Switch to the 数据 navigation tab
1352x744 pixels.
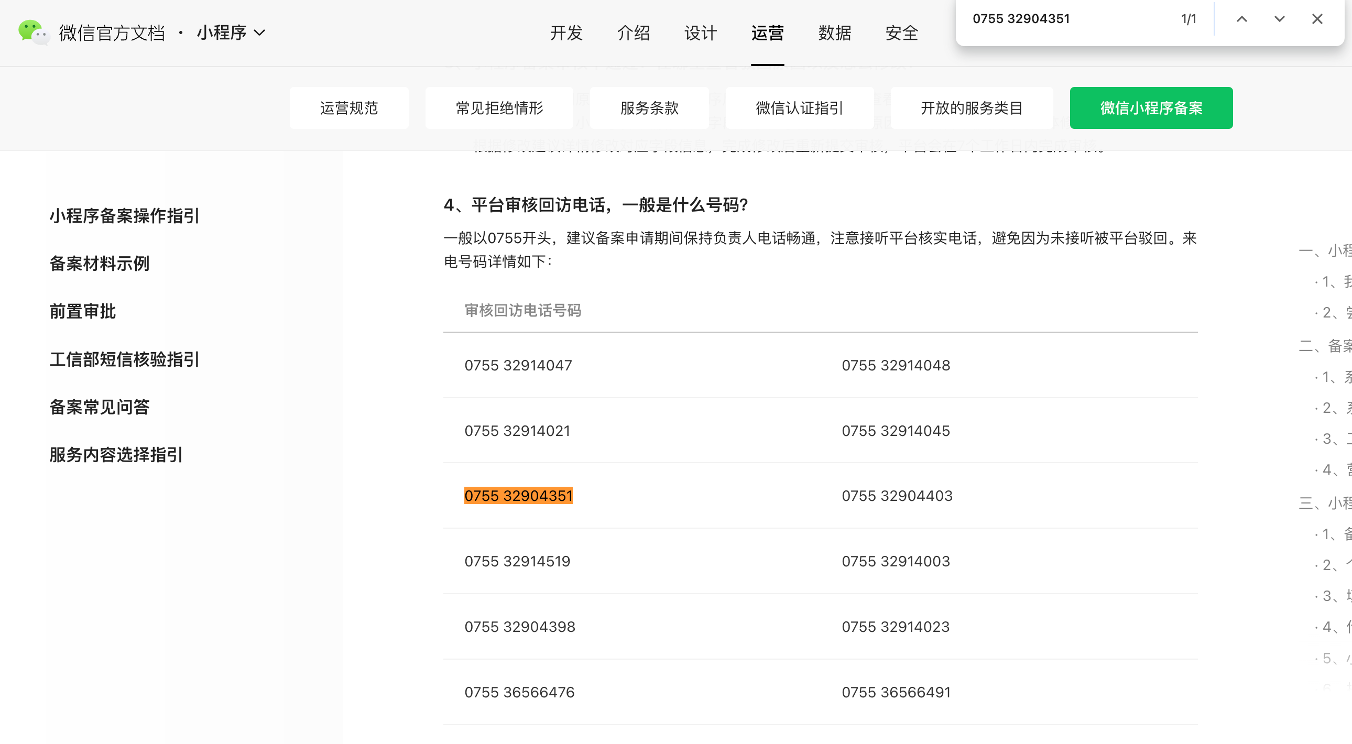[x=834, y=33]
